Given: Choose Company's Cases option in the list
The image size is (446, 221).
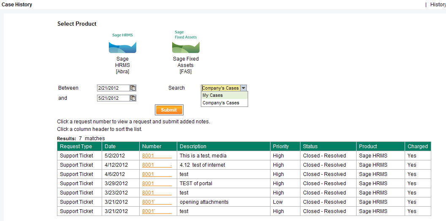Looking at the screenshot, I should point(221,103).
